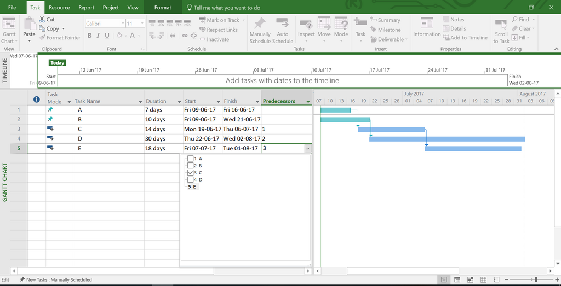Screen dimensions: 561x286
Task: Open the Duration column header dropdown
Action: pyautogui.click(x=179, y=102)
